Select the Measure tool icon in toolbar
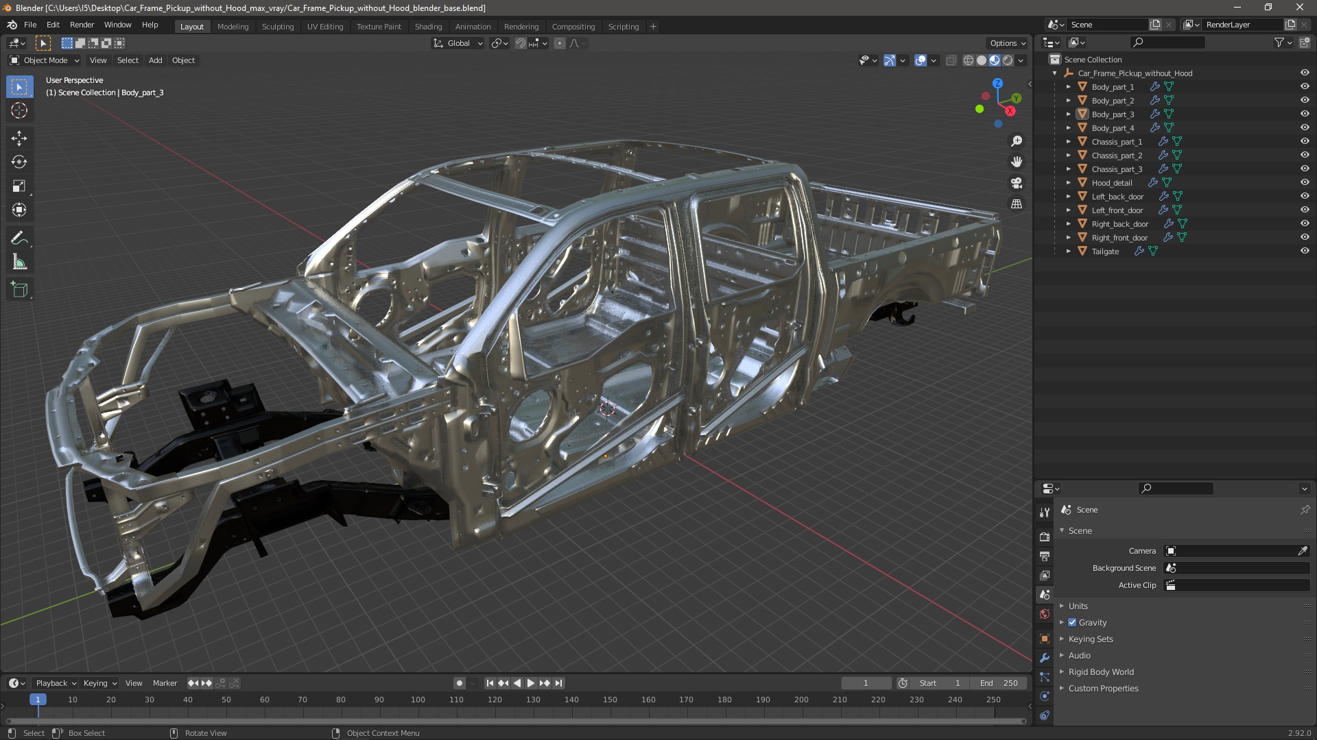This screenshot has width=1317, height=740. point(20,262)
